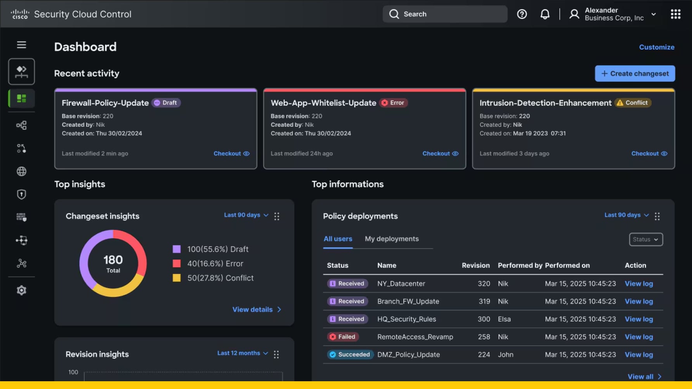Select the shield security icon in sidebar
692x389 pixels.
21,194
